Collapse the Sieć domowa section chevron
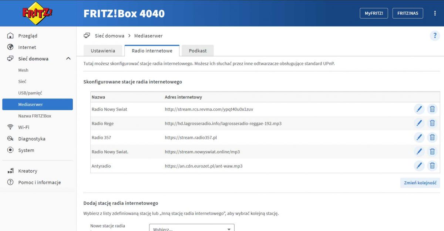The width and height of the screenshot is (444, 231). [68, 58]
